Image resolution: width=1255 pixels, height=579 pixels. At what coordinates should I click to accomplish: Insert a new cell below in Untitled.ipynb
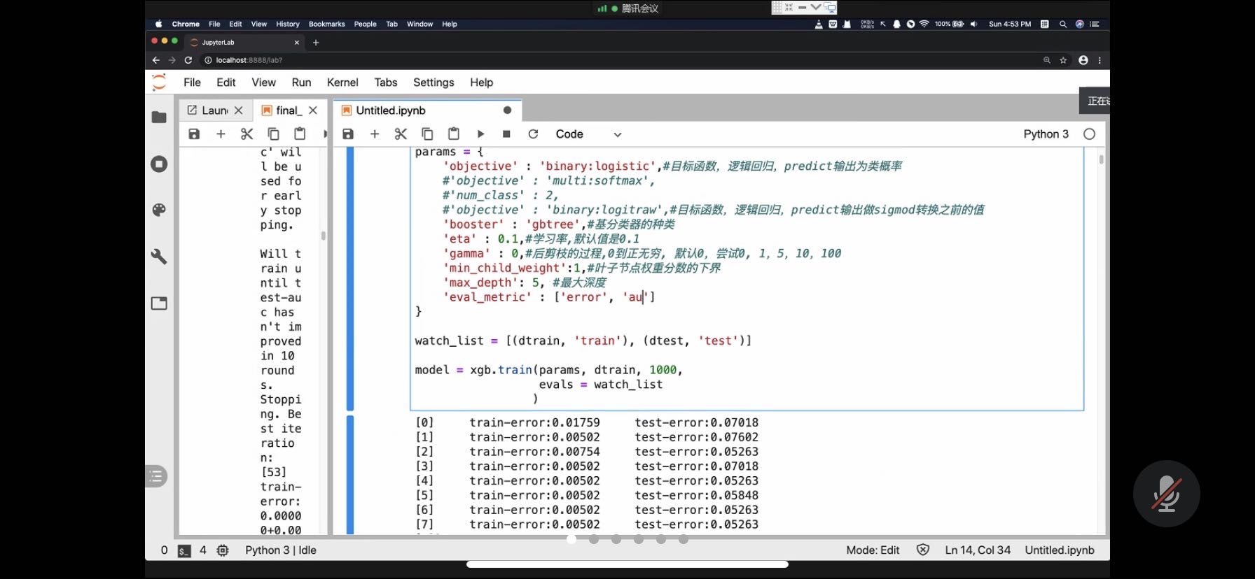(x=375, y=134)
